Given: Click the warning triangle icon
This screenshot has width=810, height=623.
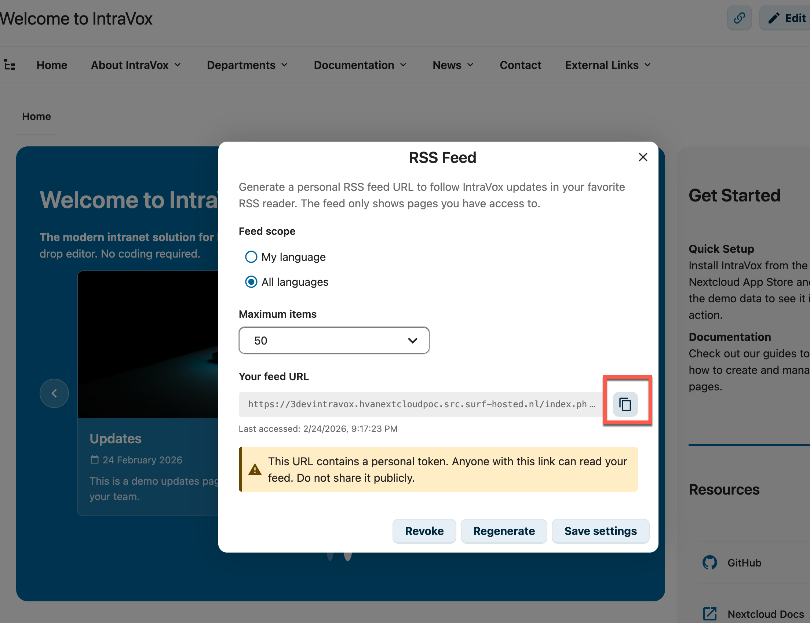Looking at the screenshot, I should (x=255, y=470).
